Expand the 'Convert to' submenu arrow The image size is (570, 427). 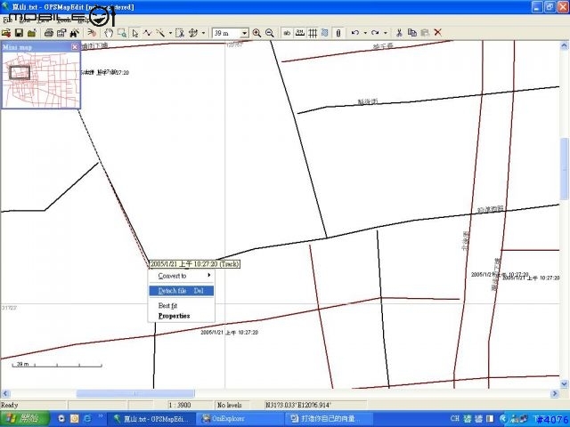pyautogui.click(x=209, y=275)
